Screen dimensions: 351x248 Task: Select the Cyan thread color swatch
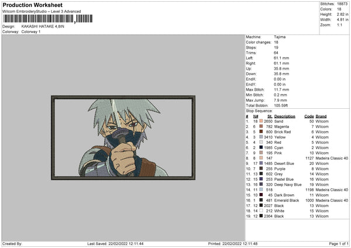tap(261, 147)
